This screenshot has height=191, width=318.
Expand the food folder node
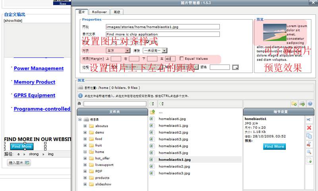(85, 139)
